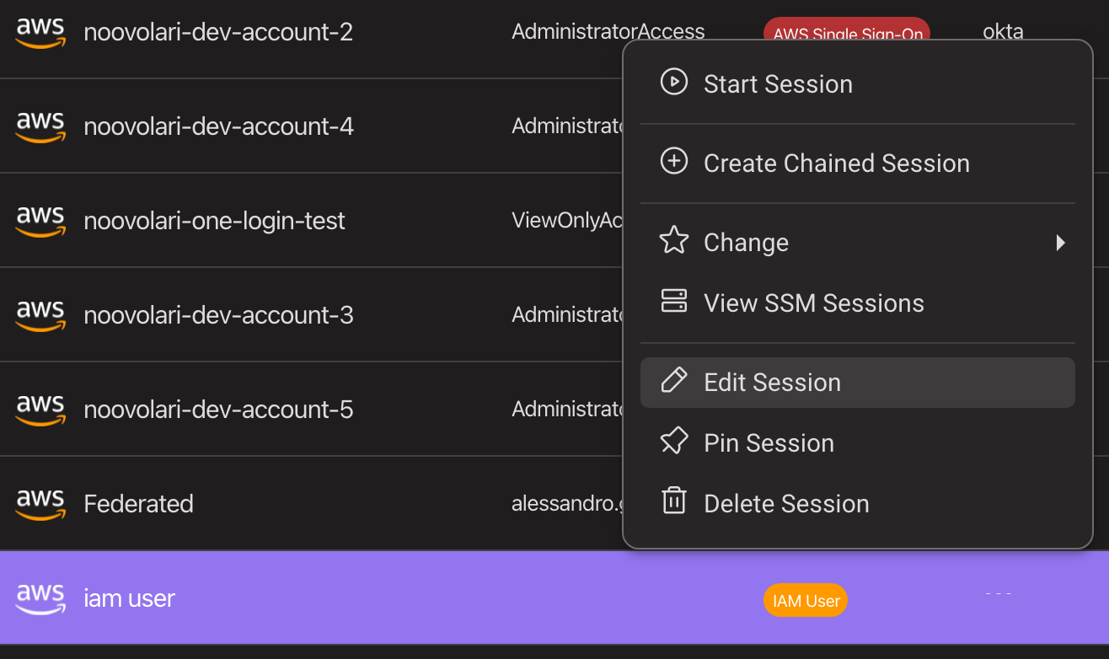Screen dimensions: 1109x659
Task: Click AWS logo on the iam user row
Action: [40, 598]
